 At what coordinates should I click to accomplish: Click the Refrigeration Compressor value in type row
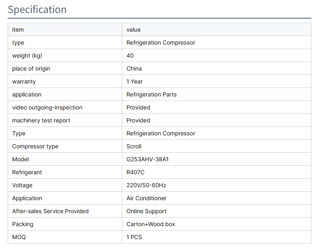[x=161, y=43]
